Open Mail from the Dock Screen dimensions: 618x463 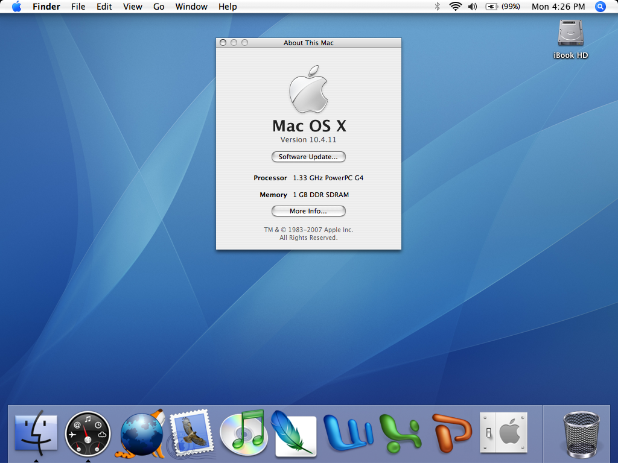(x=191, y=433)
